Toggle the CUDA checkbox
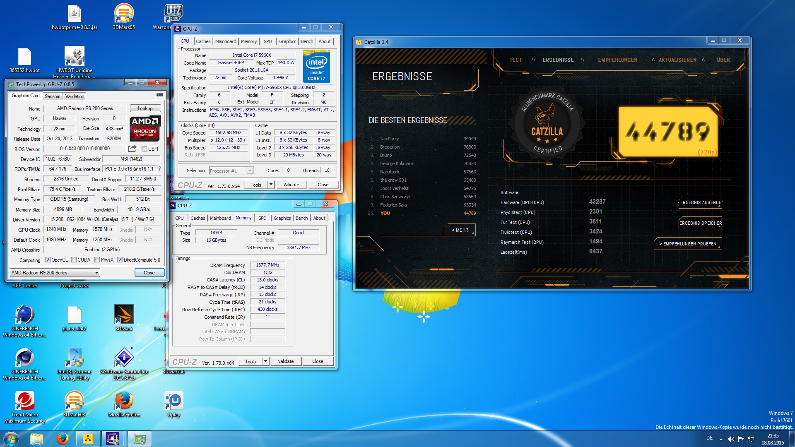 pyautogui.click(x=74, y=260)
